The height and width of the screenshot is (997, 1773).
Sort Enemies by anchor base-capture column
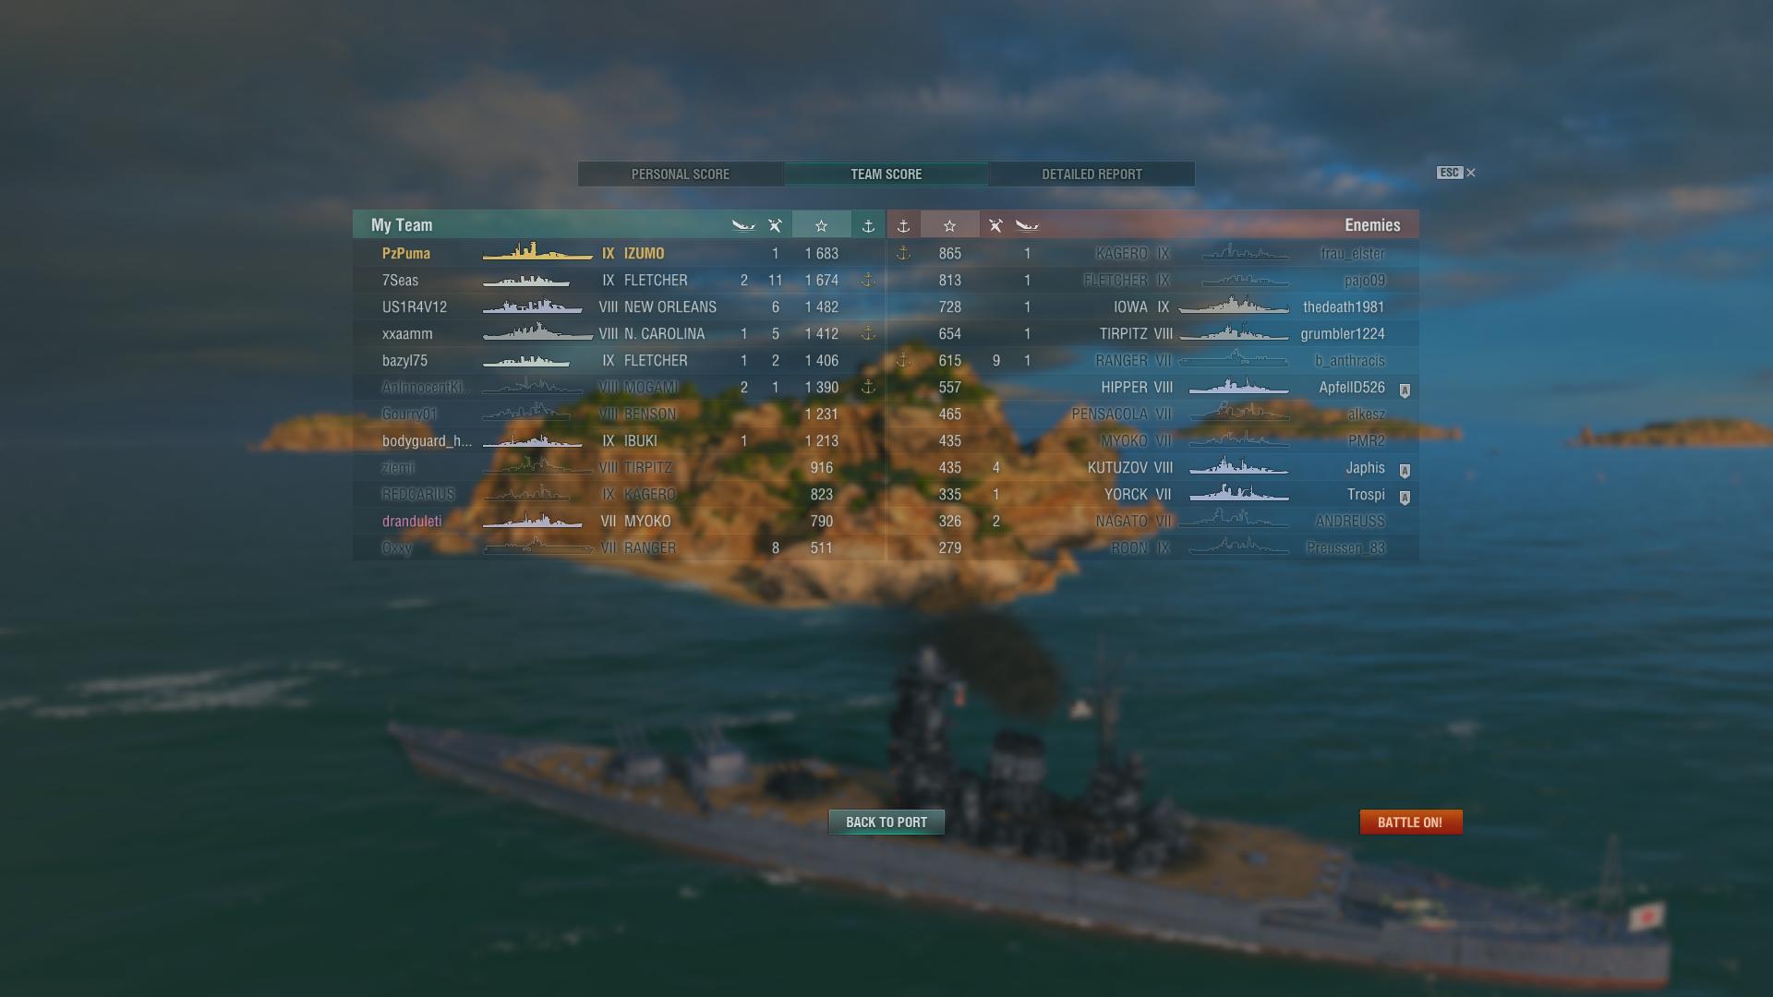(x=904, y=225)
